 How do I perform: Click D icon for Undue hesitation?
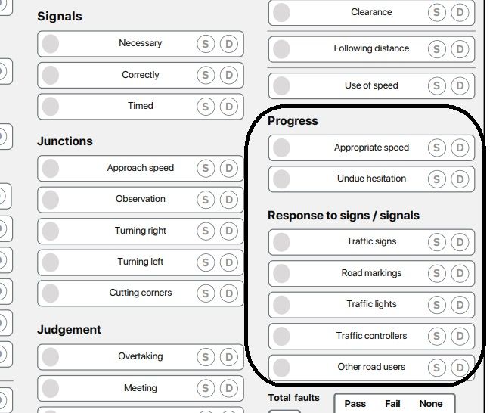coord(460,179)
